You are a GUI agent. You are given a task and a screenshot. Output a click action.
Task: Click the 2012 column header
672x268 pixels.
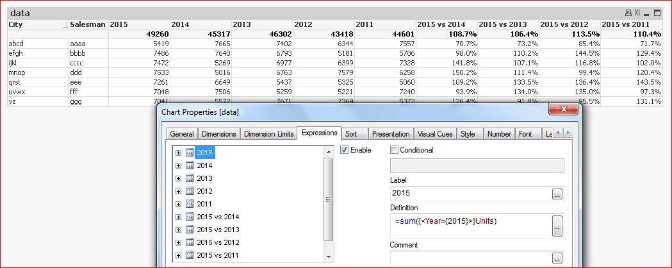(324, 24)
